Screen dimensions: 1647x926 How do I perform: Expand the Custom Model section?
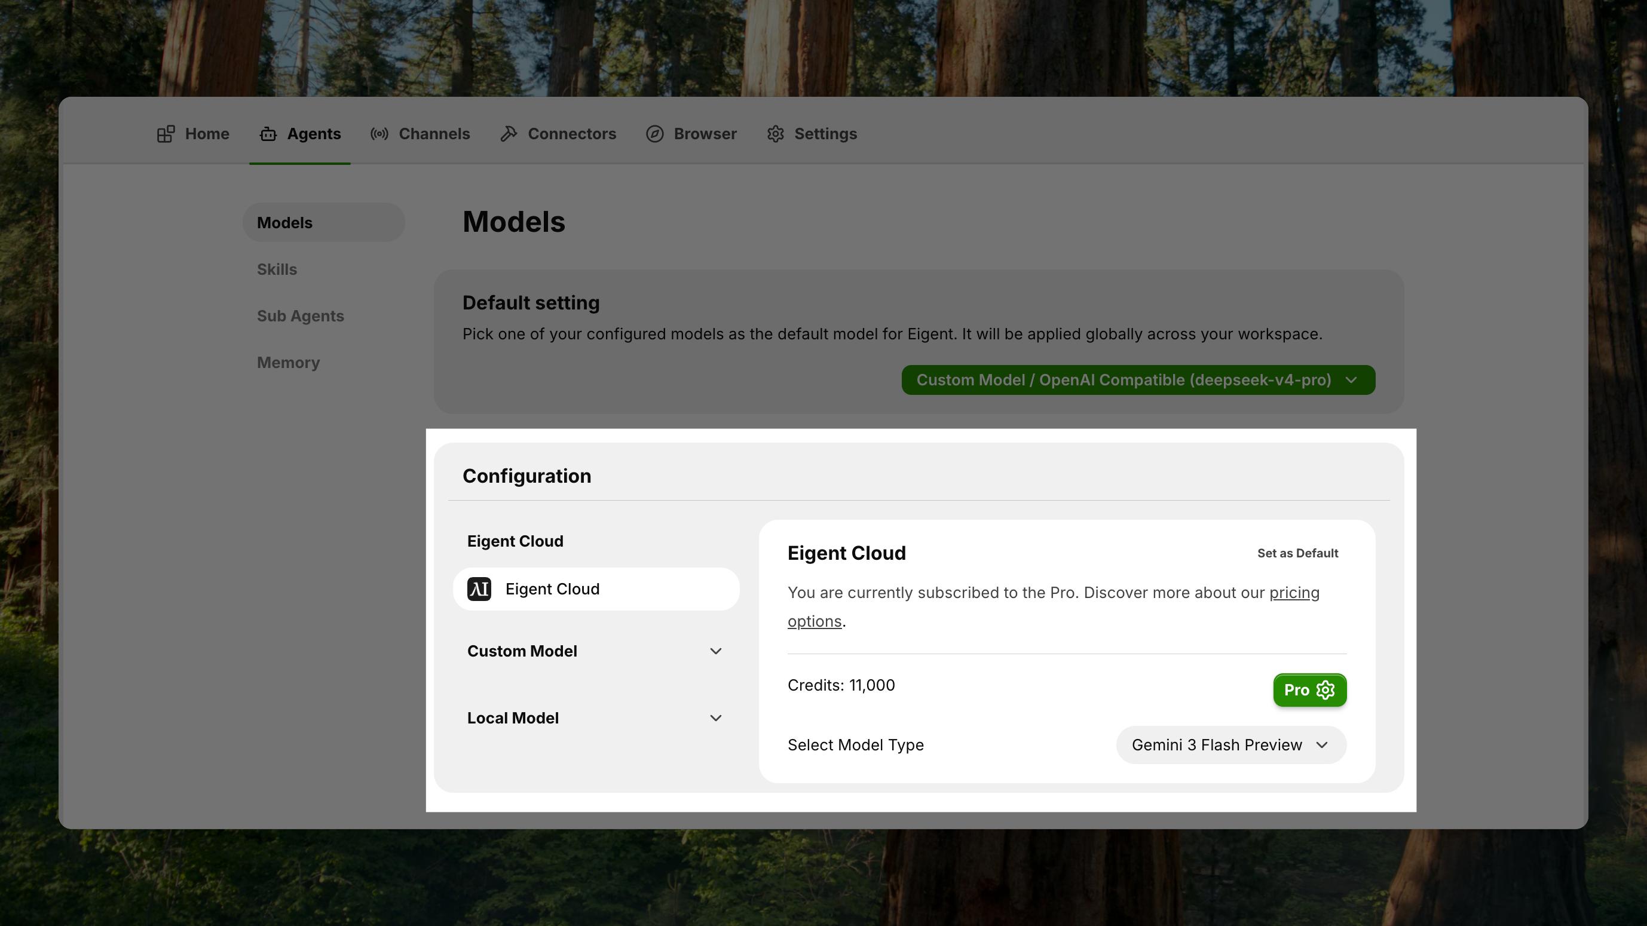pyautogui.click(x=596, y=651)
